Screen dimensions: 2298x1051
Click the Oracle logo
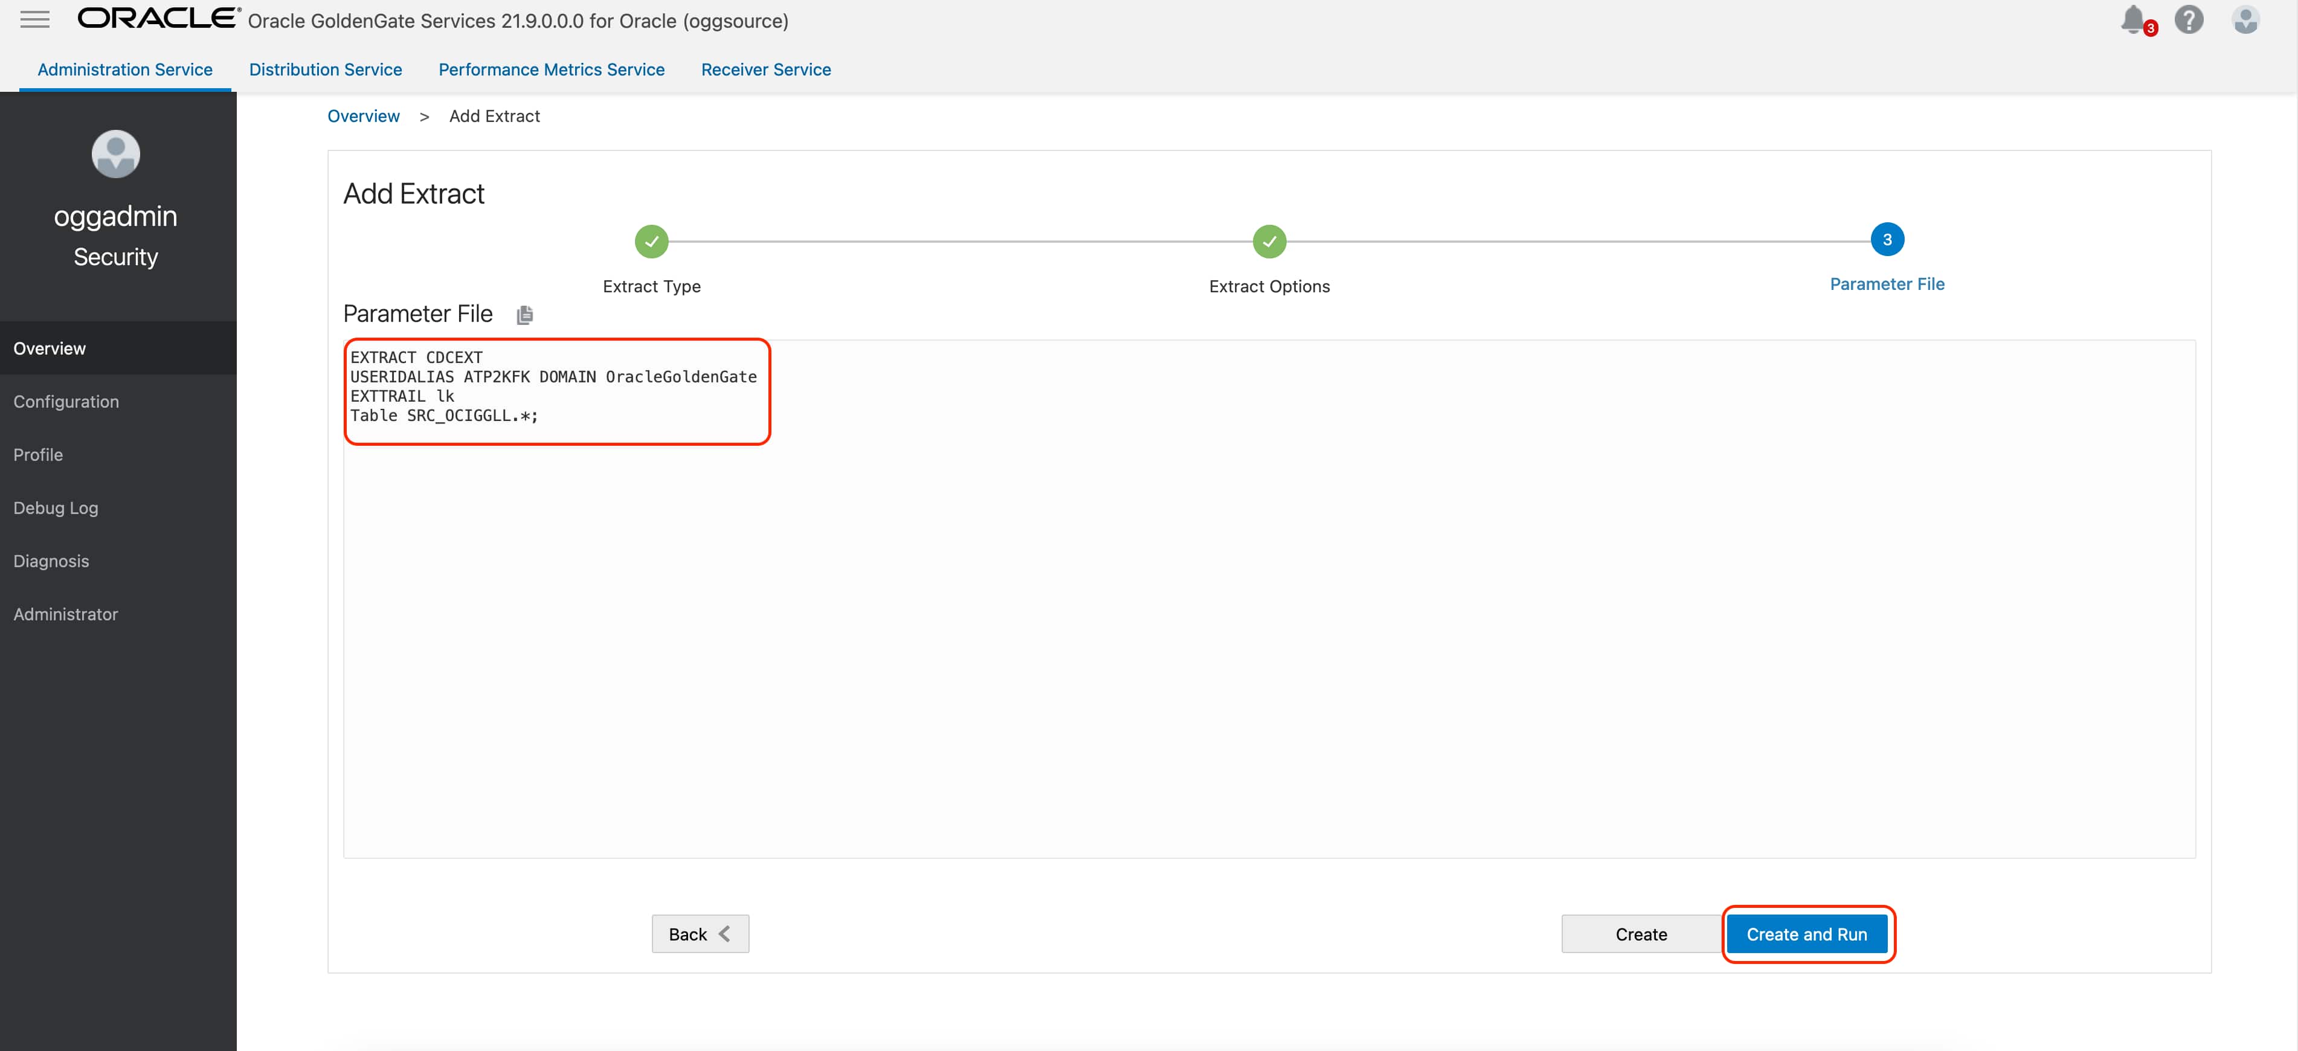(x=158, y=19)
